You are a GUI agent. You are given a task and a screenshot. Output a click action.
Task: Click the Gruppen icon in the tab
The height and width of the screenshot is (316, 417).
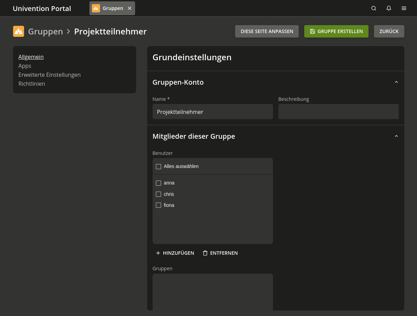coord(96,8)
